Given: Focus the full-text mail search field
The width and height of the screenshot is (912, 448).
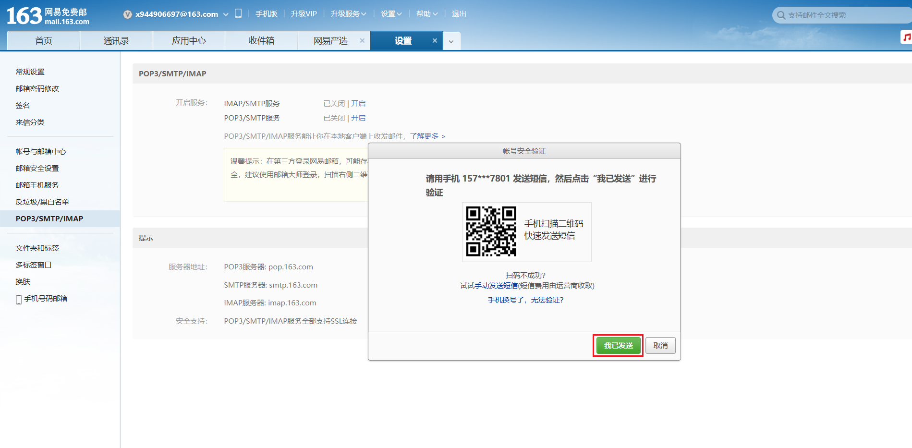Looking at the screenshot, I should coord(845,15).
